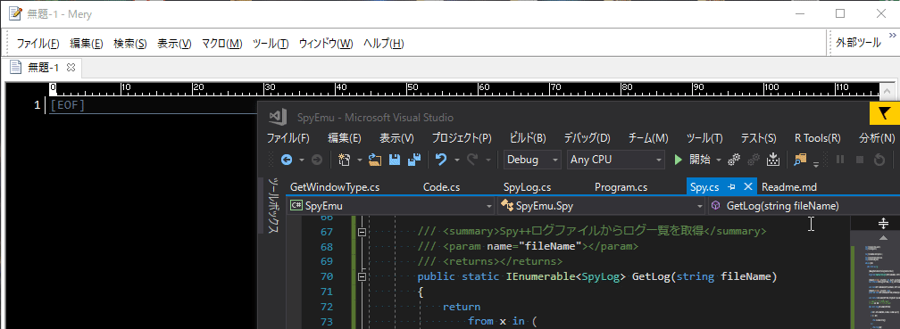Click New Project icon in Visual Studio toolbar
The width and height of the screenshot is (900, 329).
click(345, 160)
